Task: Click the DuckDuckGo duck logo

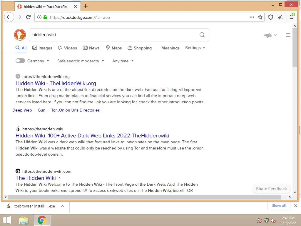Action: coord(20,35)
